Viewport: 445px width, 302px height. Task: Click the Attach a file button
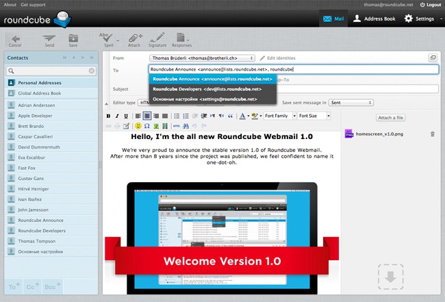tap(390, 118)
